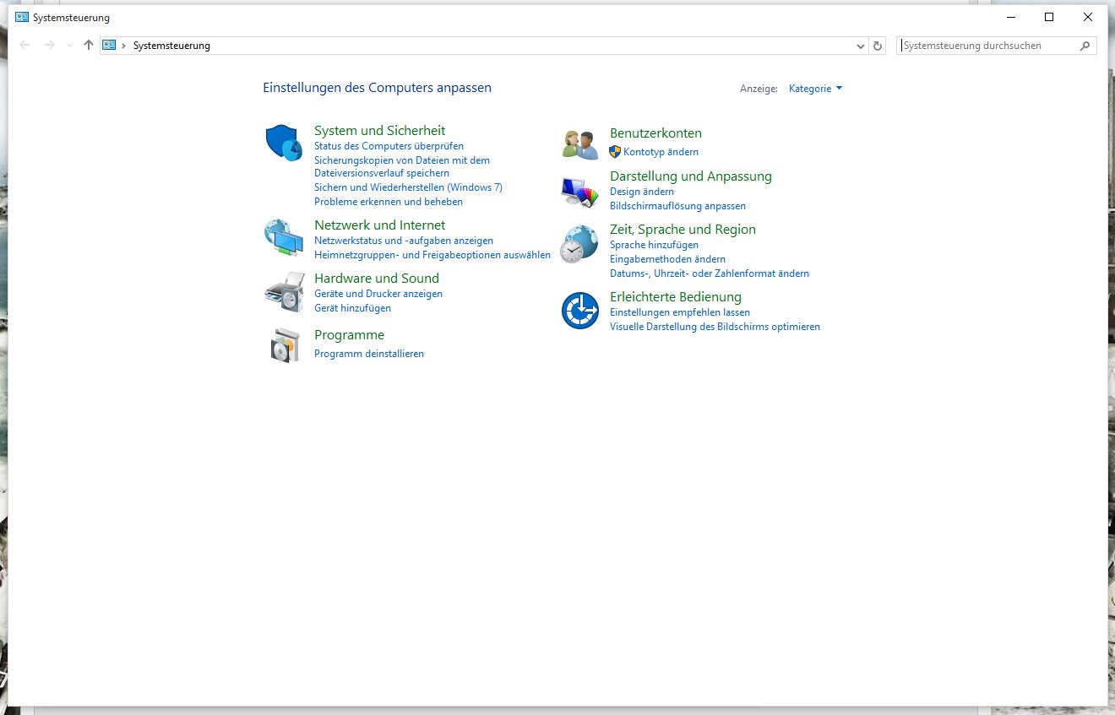Viewport: 1115px width, 715px height.
Task: Click the Systemsteuerung breadcrumb in the address bar
Action: click(x=171, y=46)
